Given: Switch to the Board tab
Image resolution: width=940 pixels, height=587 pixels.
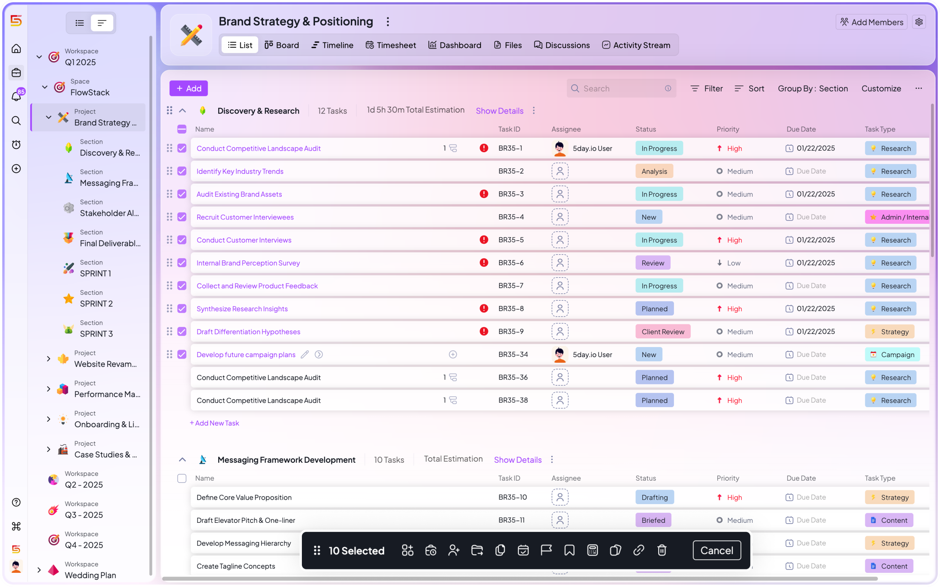Looking at the screenshot, I should [281, 45].
